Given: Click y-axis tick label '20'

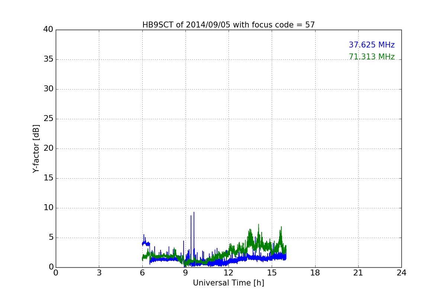Looking at the screenshot, I should [x=48, y=148].
